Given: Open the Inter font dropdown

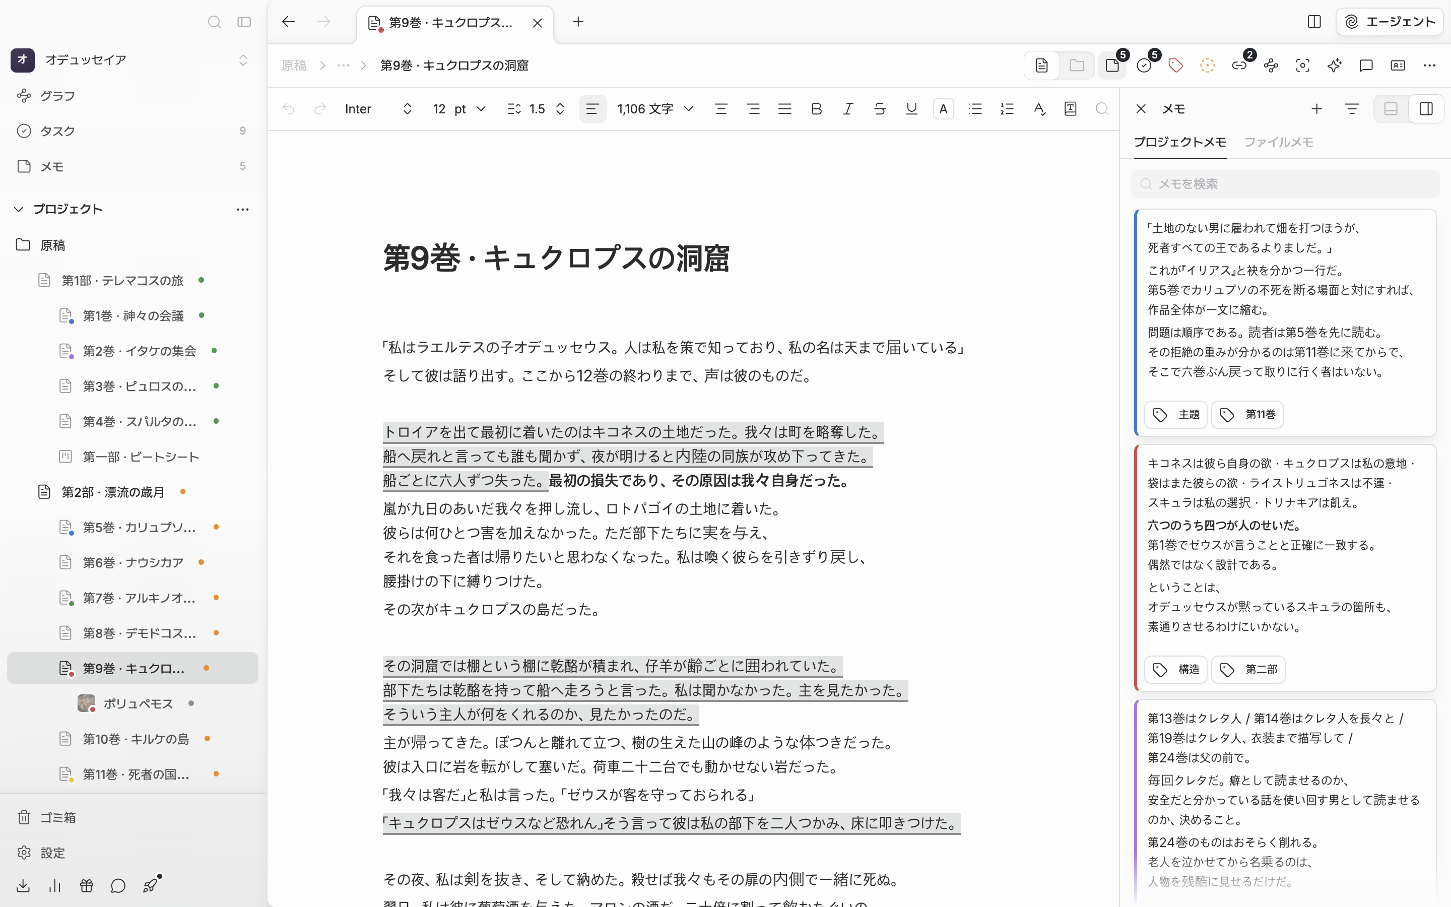Looking at the screenshot, I should 378,109.
